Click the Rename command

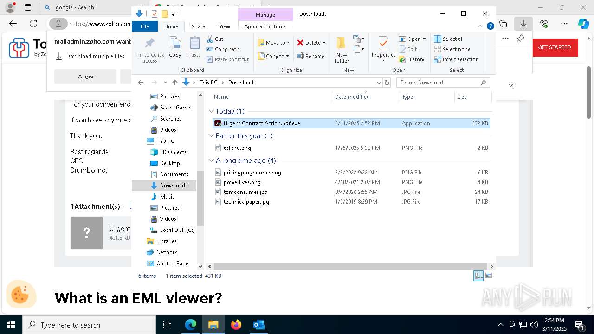310,56
